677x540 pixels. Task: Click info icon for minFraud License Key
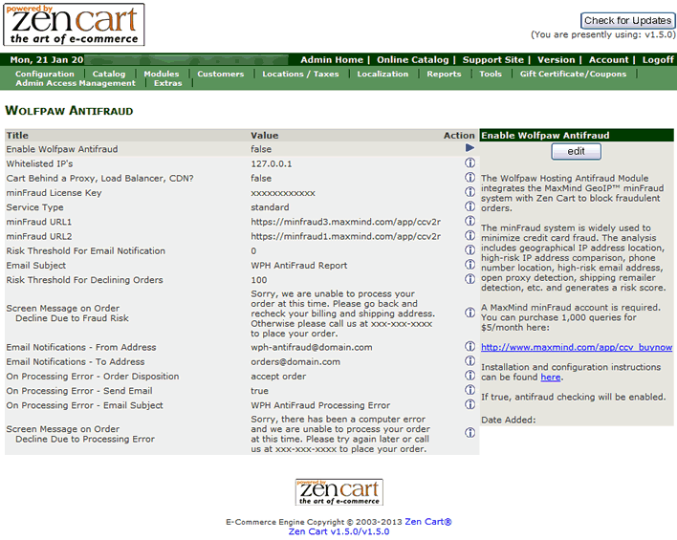[470, 192]
